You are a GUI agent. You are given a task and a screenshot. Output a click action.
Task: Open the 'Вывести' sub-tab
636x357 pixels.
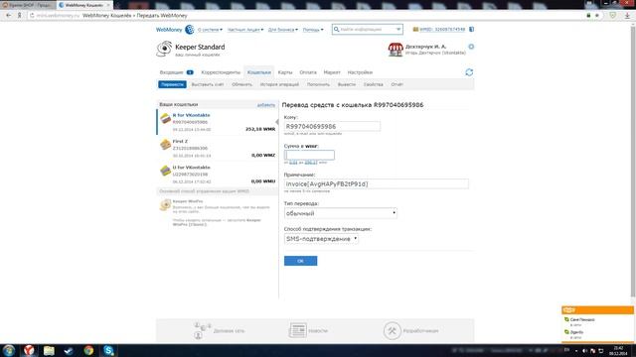tap(347, 84)
